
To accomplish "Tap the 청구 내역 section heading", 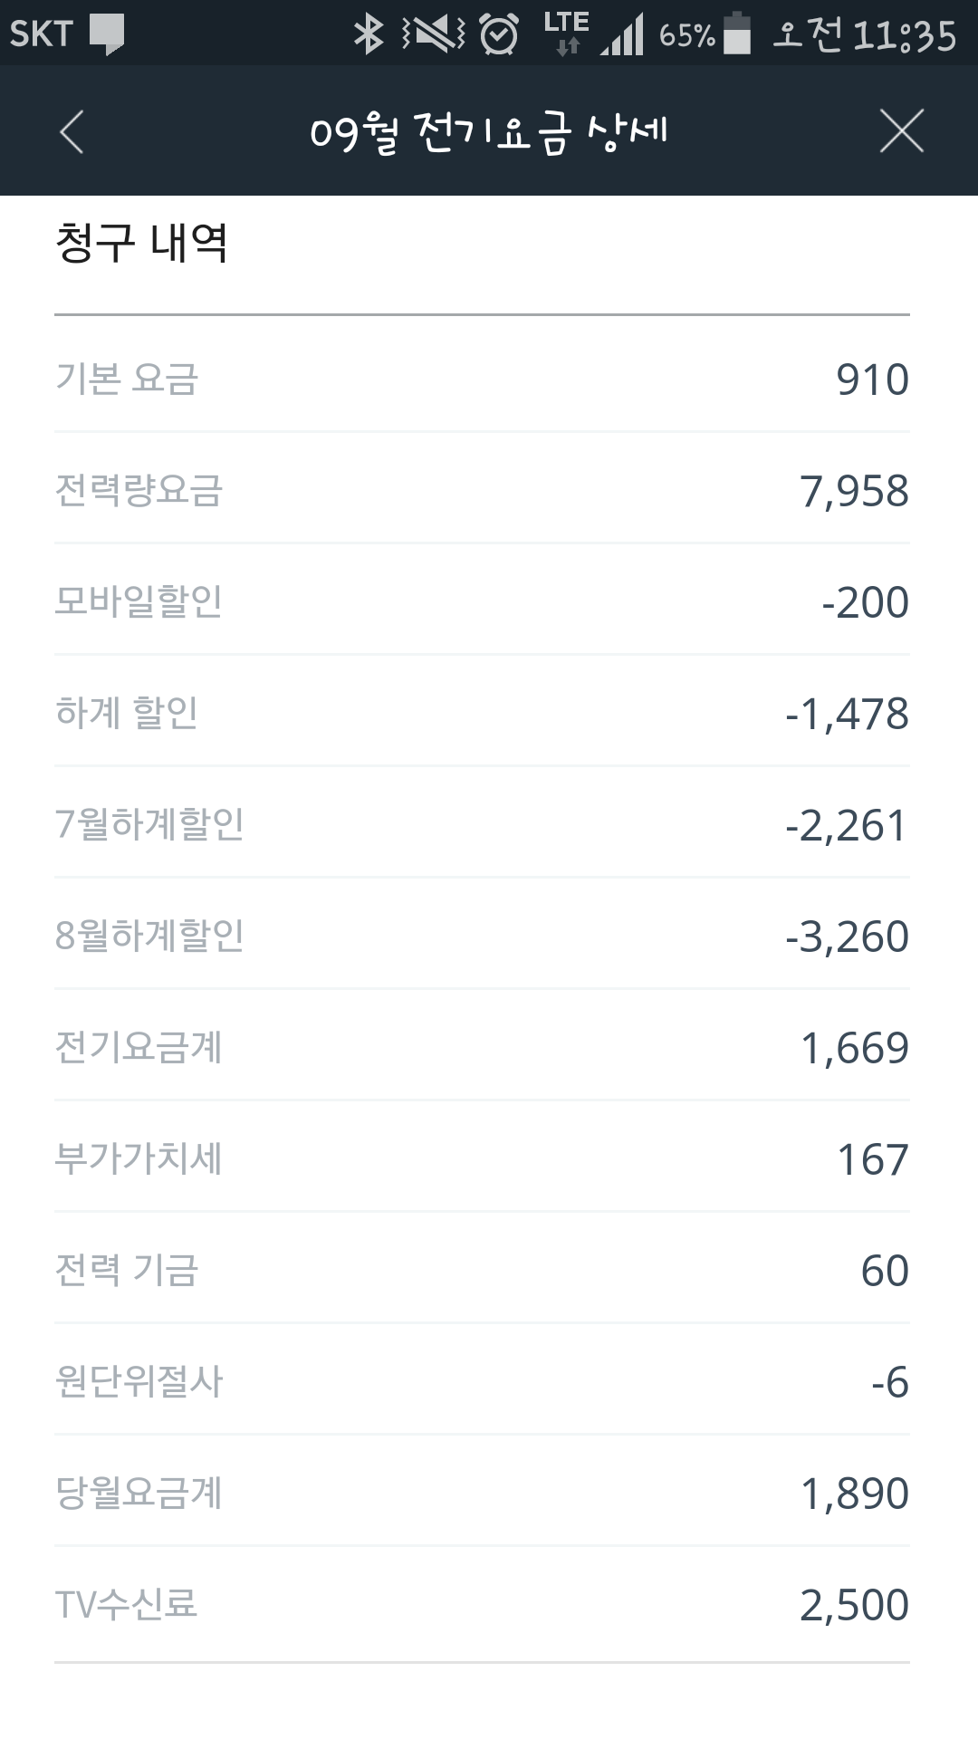I will [x=141, y=243].
